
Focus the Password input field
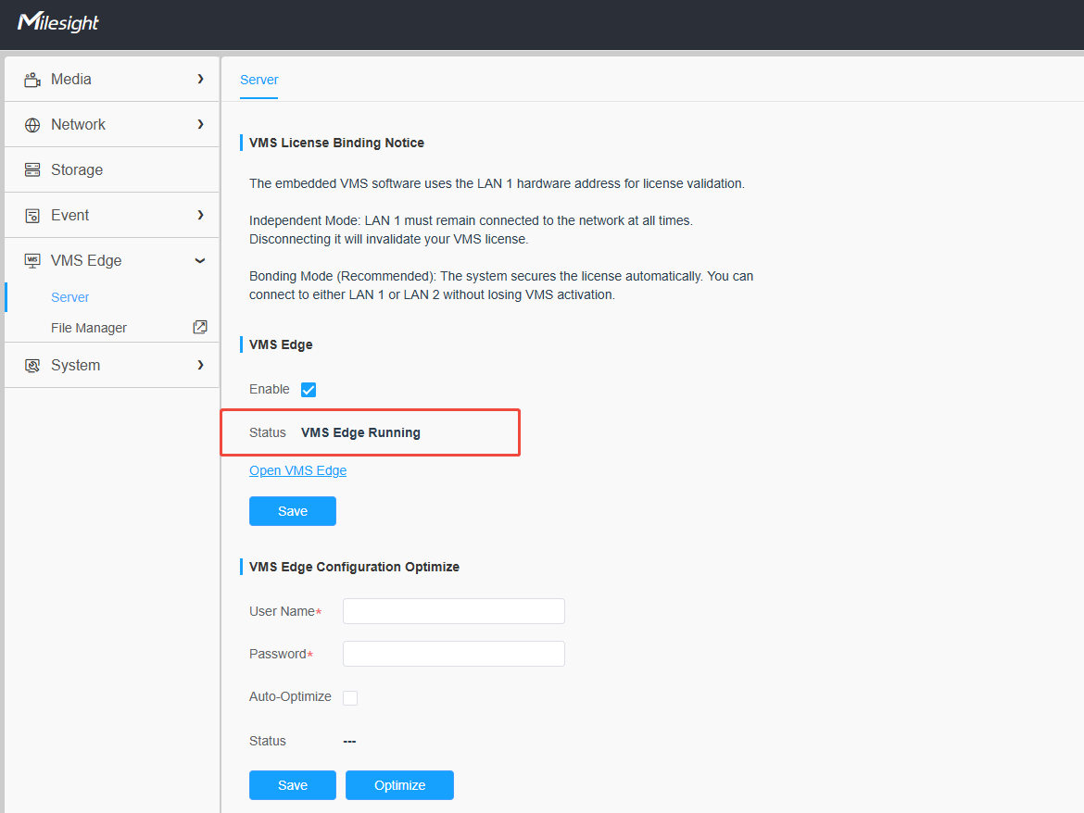(453, 654)
